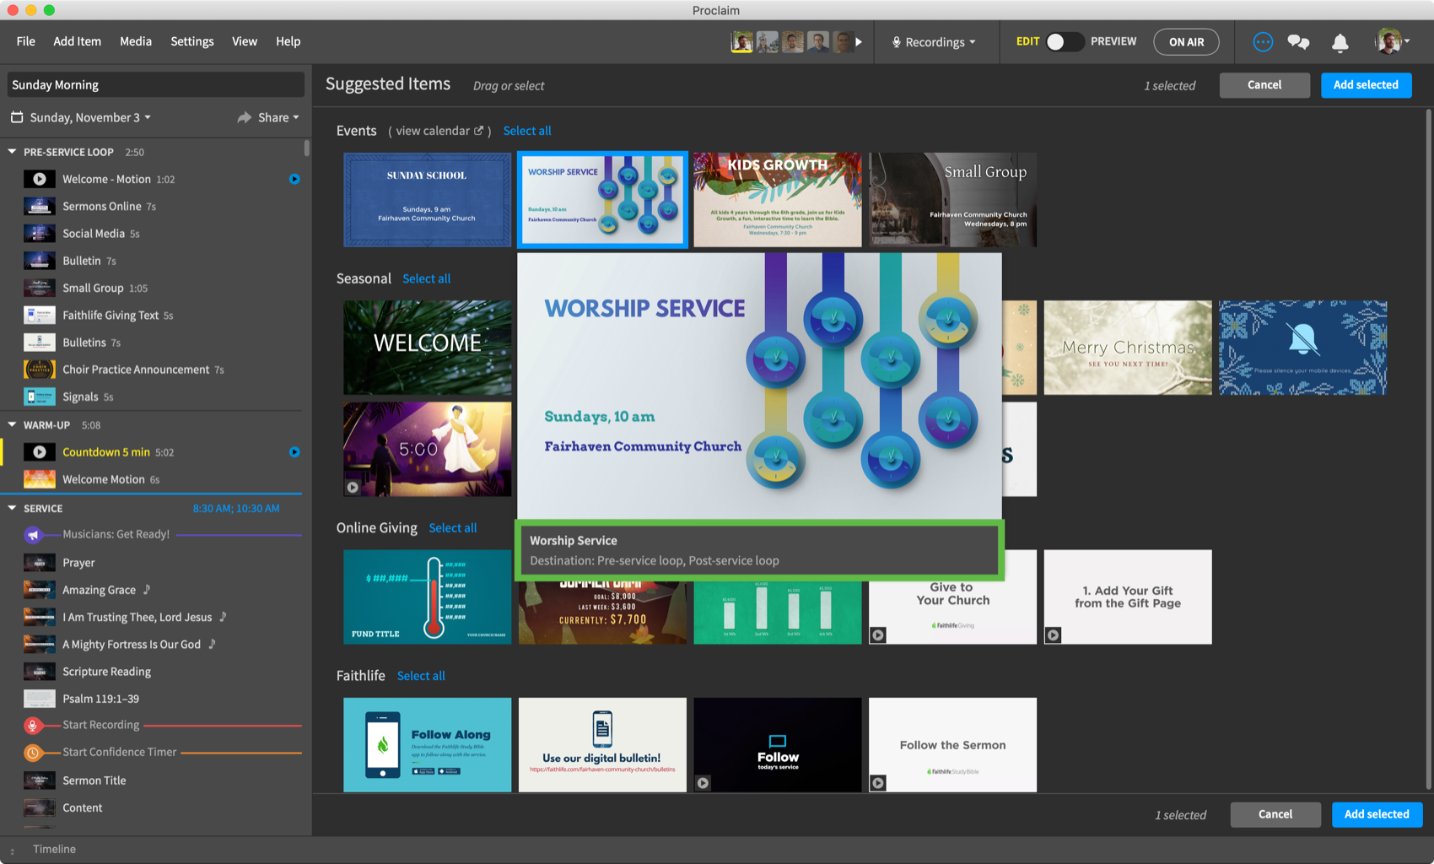
Task: Select the Kids Growth event thumbnail
Action: point(778,200)
